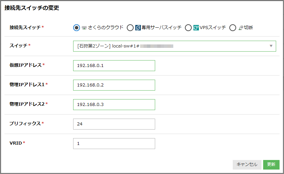The width and height of the screenshot is (284, 174).
Task: Click the VPSスイッチ label text
Action: (213, 28)
